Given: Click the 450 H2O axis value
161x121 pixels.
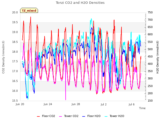Looking at the screenshot, I should click(150, 56).
